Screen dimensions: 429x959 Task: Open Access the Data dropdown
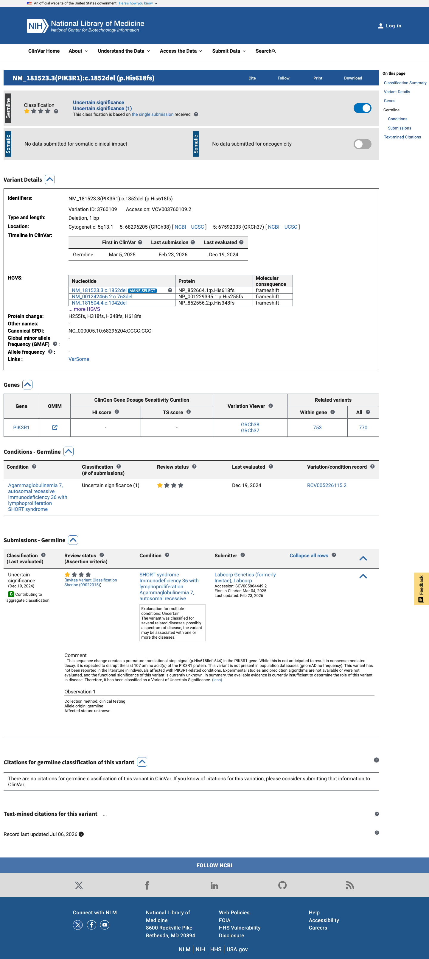pyautogui.click(x=181, y=51)
